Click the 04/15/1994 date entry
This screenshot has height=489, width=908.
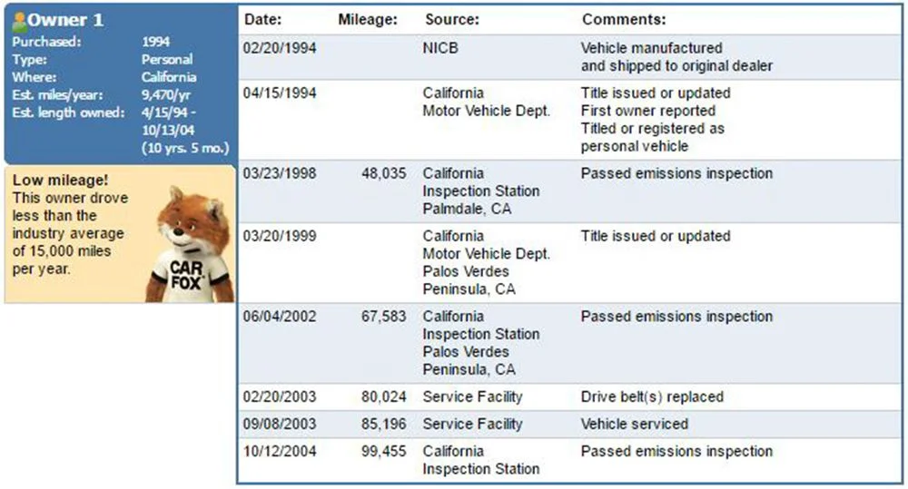(x=281, y=93)
